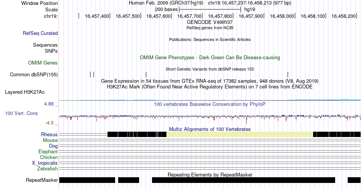Click 100 vertebrates Basewise Conservation by PhyloP title

pos(210,104)
